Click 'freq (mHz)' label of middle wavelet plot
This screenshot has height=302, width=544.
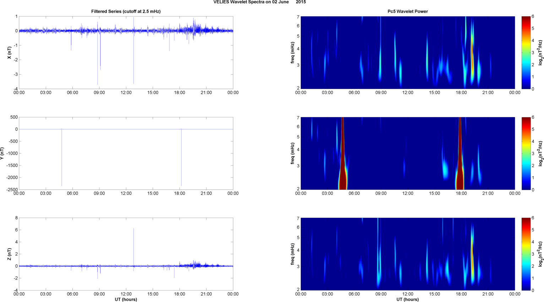click(292, 153)
